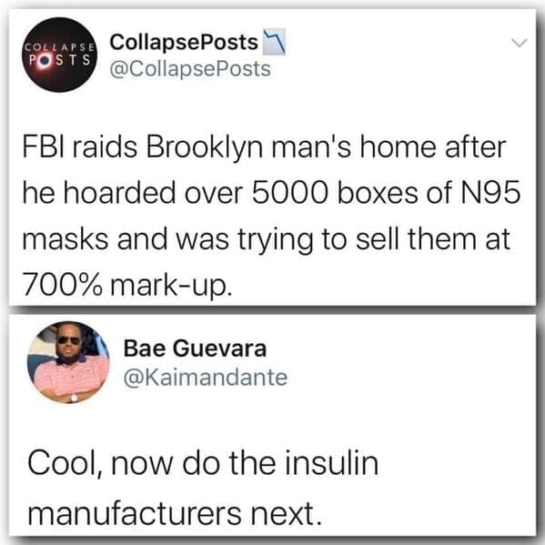The image size is (545, 545).
Task: Visit the @CollapsePosts handle
Action: click(190, 69)
